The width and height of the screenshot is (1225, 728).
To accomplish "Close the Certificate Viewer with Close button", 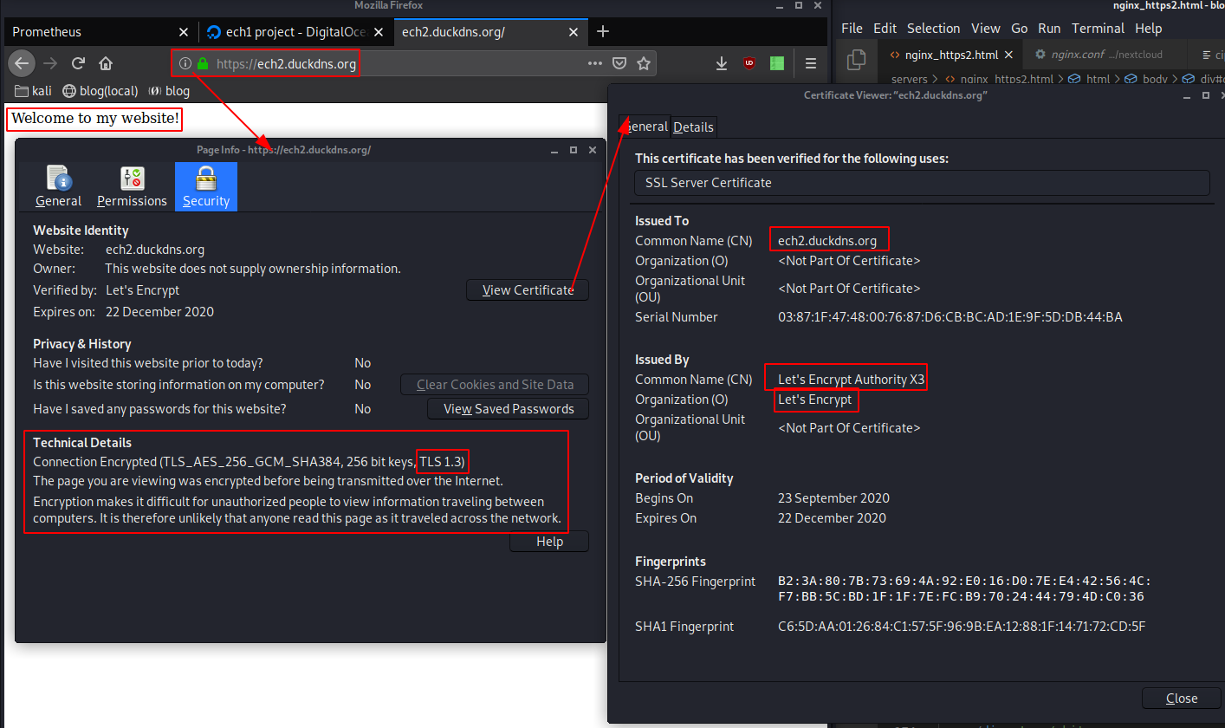I will click(1182, 698).
